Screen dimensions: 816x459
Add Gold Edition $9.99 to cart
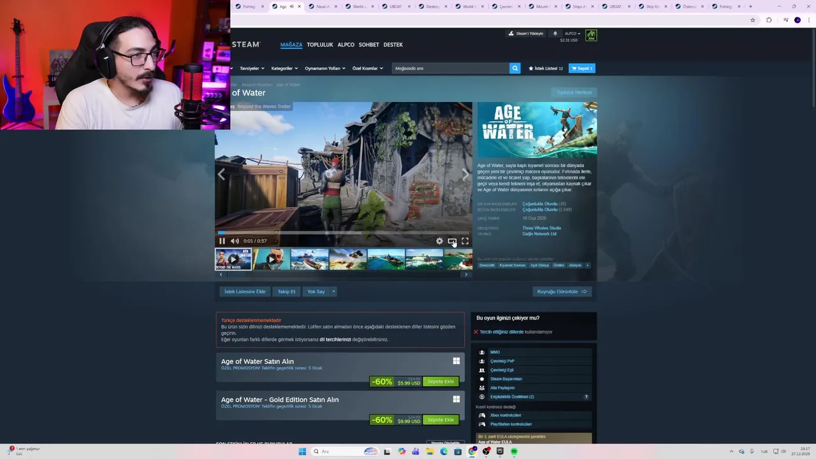tap(441, 419)
